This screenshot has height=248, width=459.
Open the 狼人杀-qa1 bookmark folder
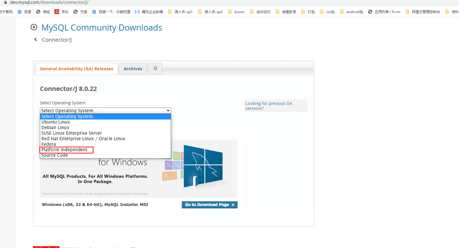point(180,12)
